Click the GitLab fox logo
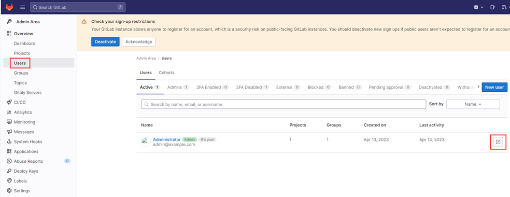This screenshot has height=197, width=510. click(x=9, y=7)
